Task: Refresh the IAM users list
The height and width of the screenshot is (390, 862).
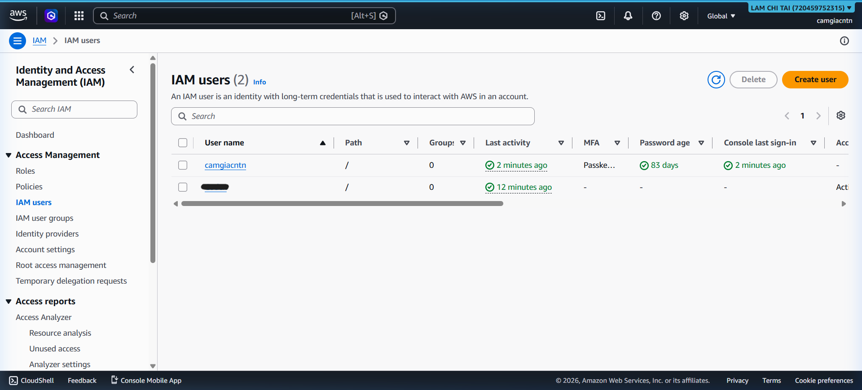Action: point(716,79)
